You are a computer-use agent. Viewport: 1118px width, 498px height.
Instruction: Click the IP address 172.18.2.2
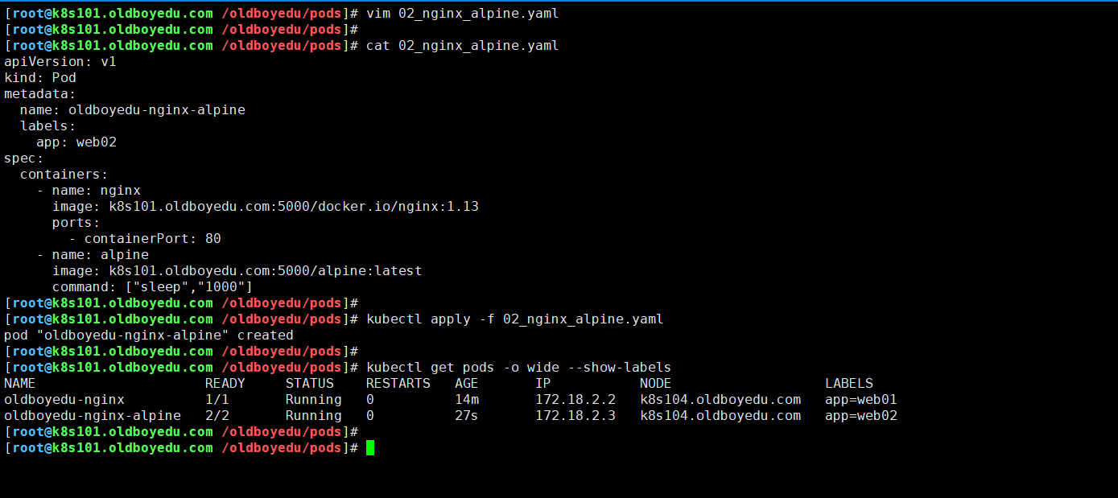576,399
